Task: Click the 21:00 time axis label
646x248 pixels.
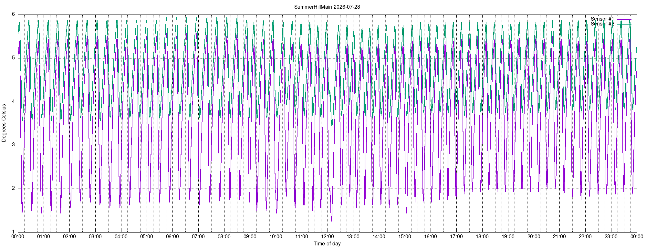Action: 559,237
